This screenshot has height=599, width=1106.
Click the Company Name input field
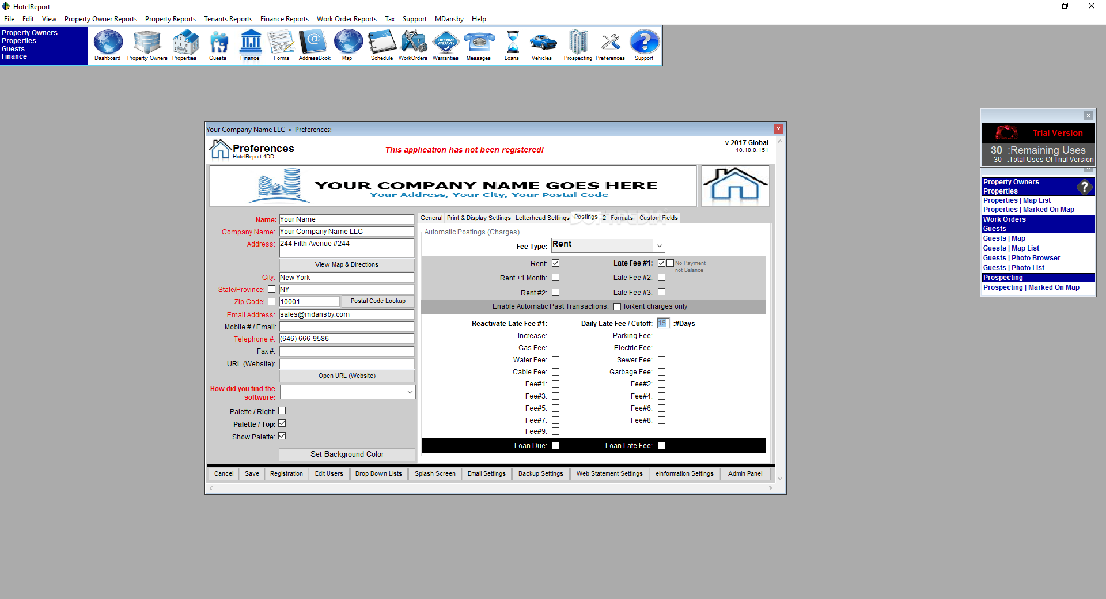(347, 232)
